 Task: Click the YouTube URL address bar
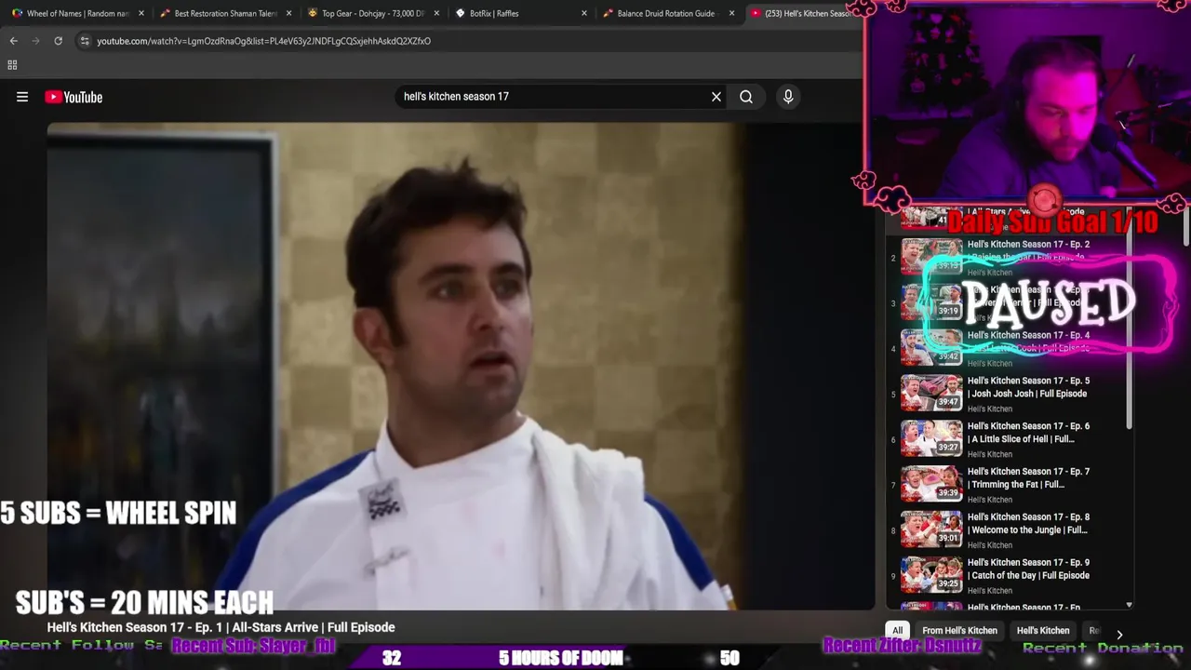(465, 41)
